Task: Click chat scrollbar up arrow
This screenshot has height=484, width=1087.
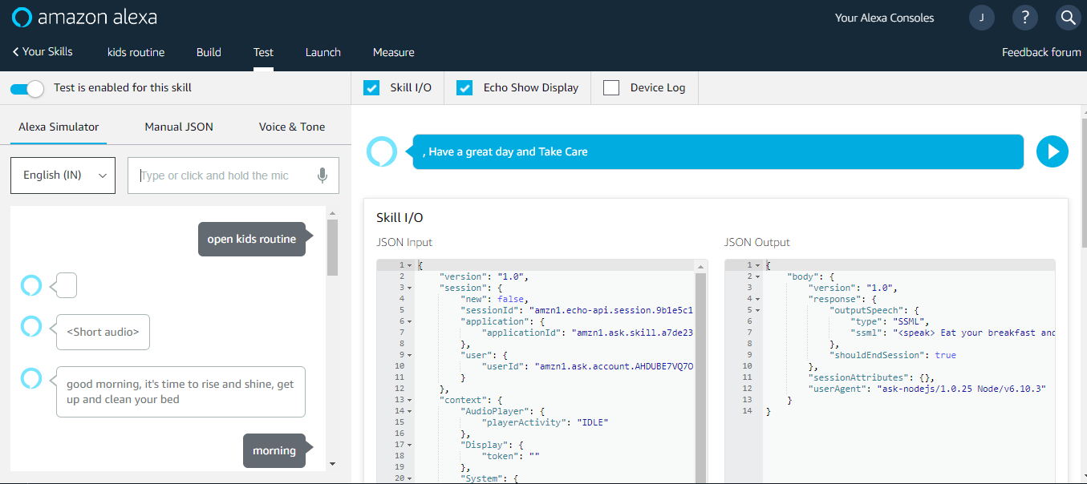Action: (x=332, y=213)
